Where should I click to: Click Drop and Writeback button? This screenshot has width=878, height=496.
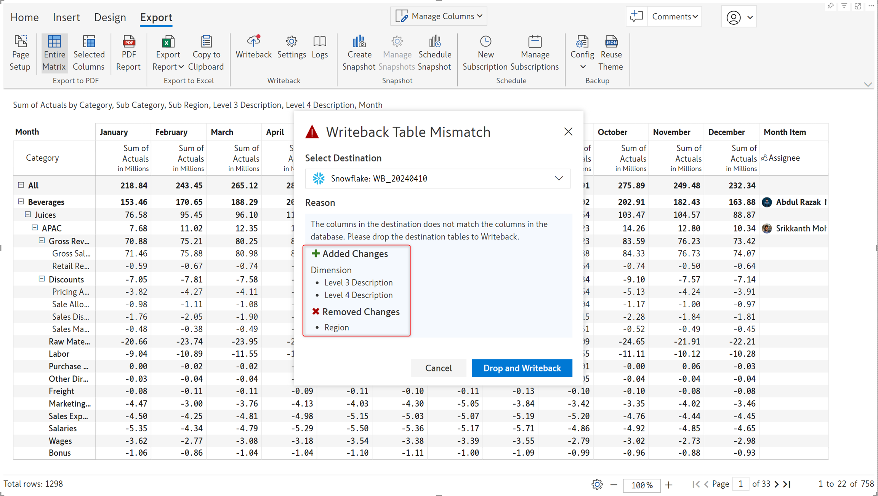522,368
